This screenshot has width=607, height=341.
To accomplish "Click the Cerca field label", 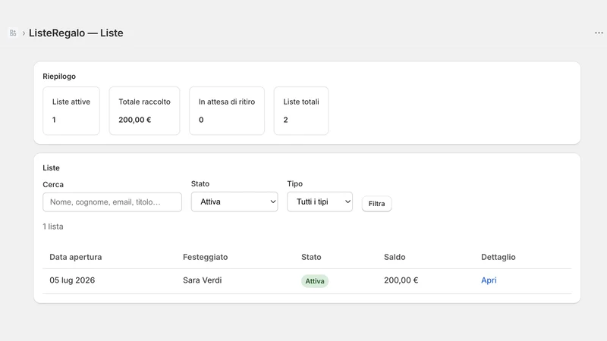I will pyautogui.click(x=53, y=184).
